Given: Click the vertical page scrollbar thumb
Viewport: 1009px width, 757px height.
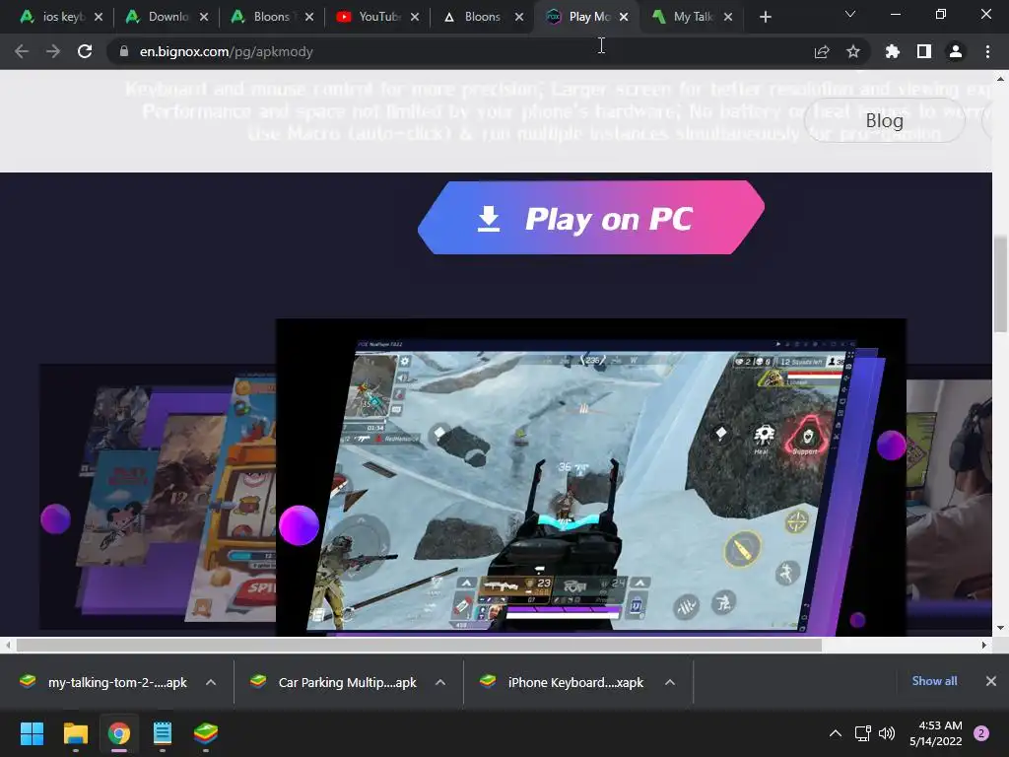Looking at the screenshot, I should [x=1000, y=285].
